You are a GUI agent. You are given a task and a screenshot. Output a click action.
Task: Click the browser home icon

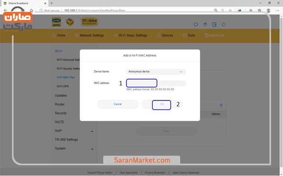pos(31,10)
